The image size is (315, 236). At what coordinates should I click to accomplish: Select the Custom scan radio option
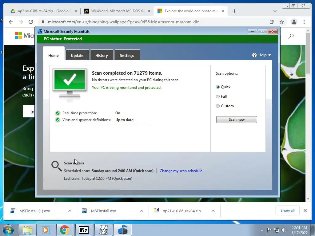click(218, 106)
